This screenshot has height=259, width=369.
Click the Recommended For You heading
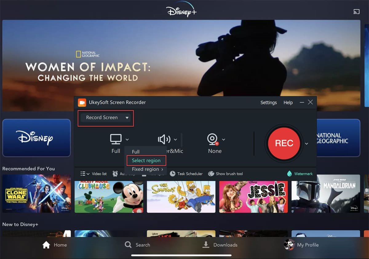[29, 168]
